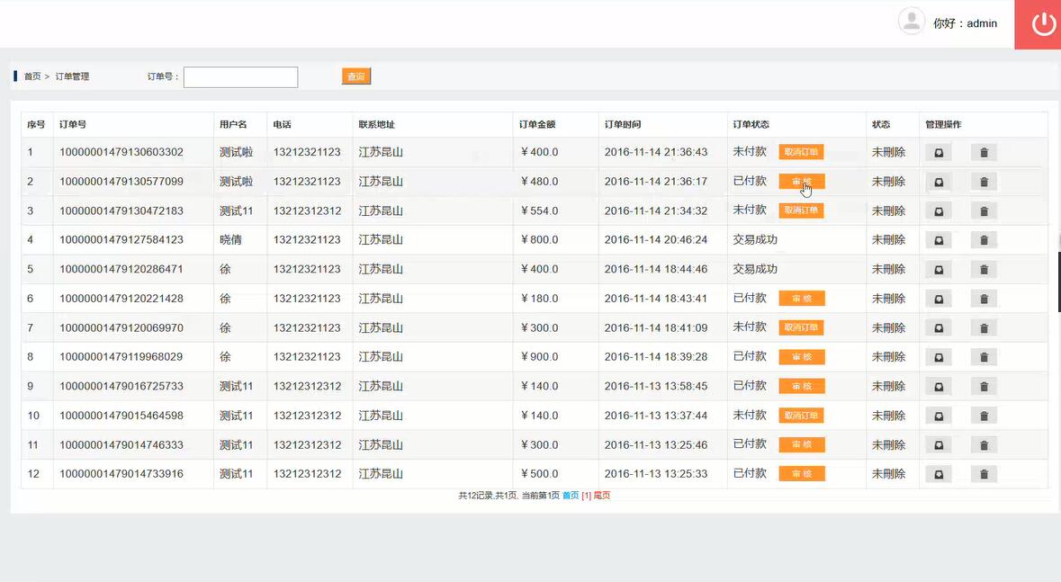Click 取消订单 for order 10000001479130603302
Viewport: 1061px width, 582px height.
tap(801, 152)
